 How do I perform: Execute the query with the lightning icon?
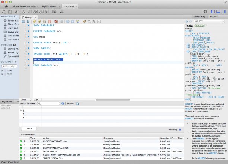point(35,22)
